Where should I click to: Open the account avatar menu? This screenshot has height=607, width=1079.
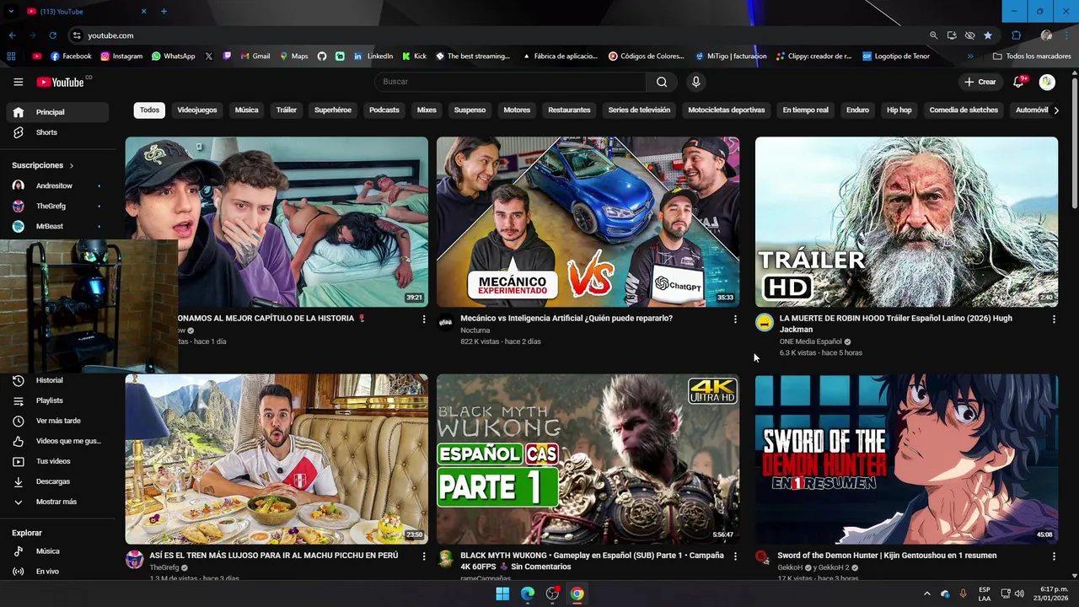(x=1047, y=82)
